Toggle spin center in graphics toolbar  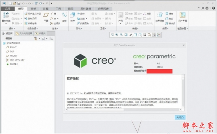159,35
